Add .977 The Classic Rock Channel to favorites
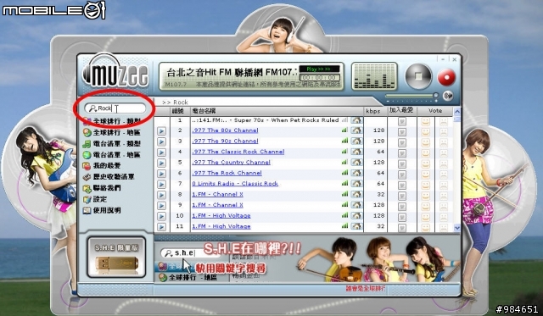This screenshot has width=543, height=316. tap(401, 153)
